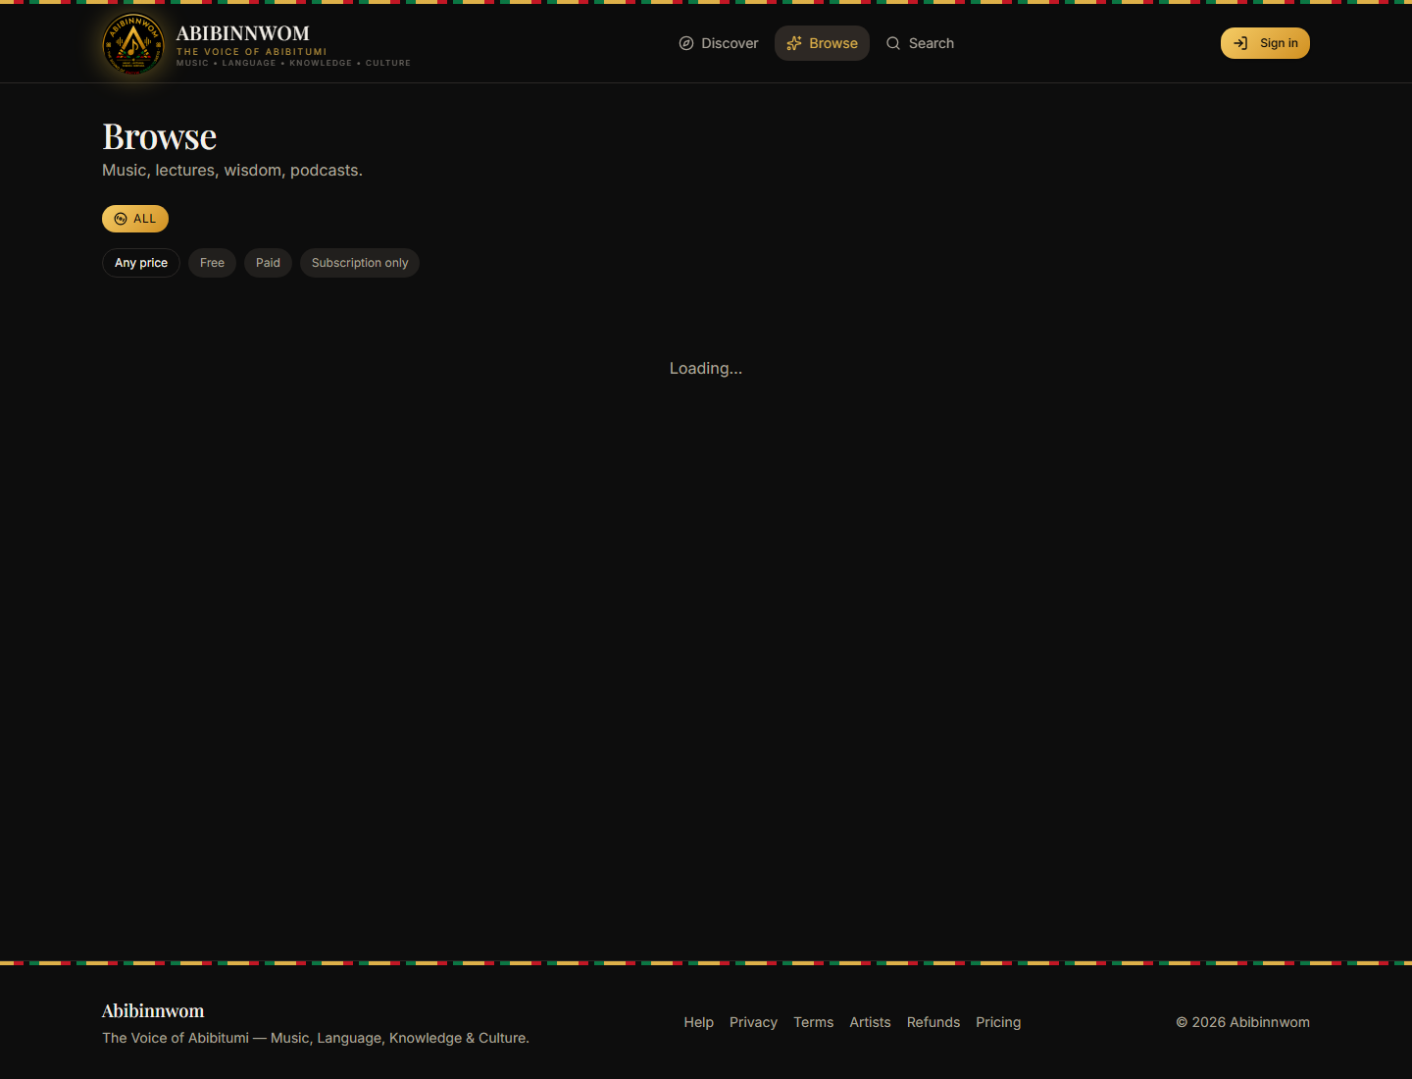This screenshot has height=1079, width=1412.
Task: Go to the Browse tab
Action: pyautogui.click(x=822, y=43)
